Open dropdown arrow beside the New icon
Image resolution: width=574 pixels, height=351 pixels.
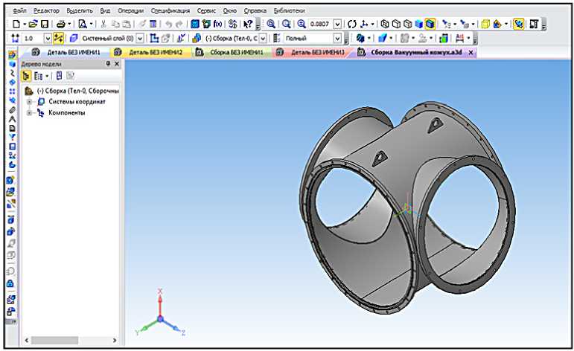click(24, 24)
